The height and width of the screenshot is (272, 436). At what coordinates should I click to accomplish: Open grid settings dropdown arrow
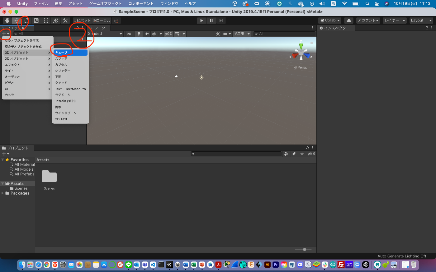184,34
